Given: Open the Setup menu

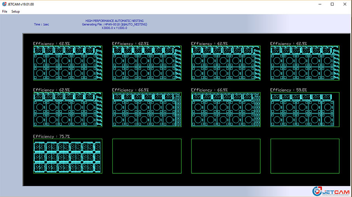Looking at the screenshot, I should pyautogui.click(x=16, y=11).
